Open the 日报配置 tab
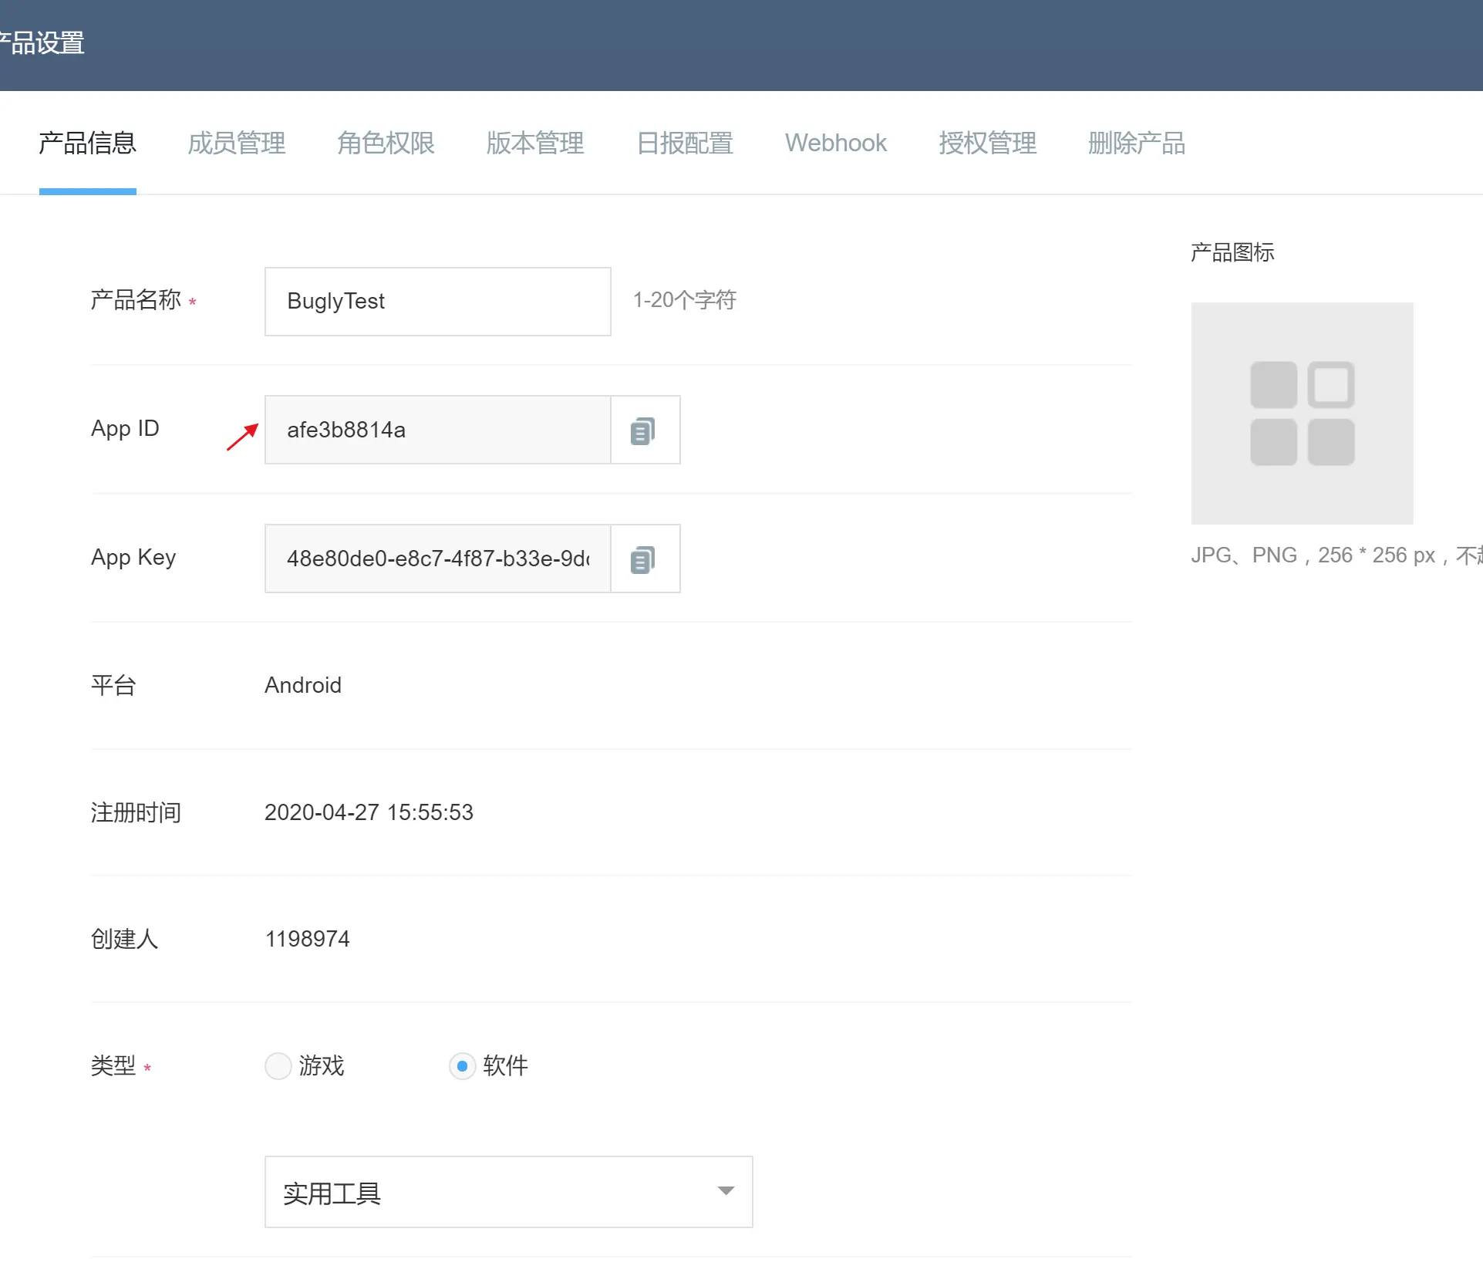 click(x=685, y=143)
